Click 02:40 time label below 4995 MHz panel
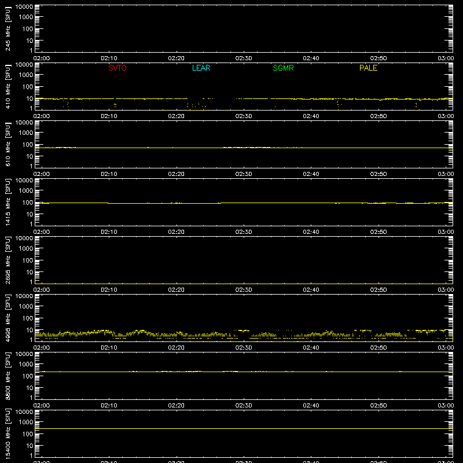Image resolution: width=463 pixels, height=463 pixels. 311,348
